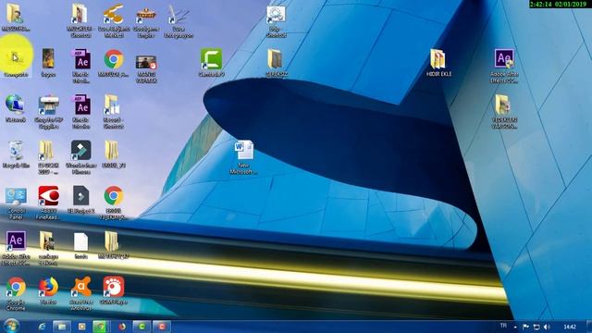
Task: Select the highlighted Computer desktop icon
Action: pos(15,58)
